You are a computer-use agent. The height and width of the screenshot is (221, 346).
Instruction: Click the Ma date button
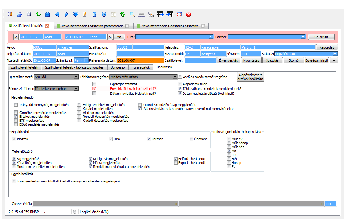coord(119,37)
